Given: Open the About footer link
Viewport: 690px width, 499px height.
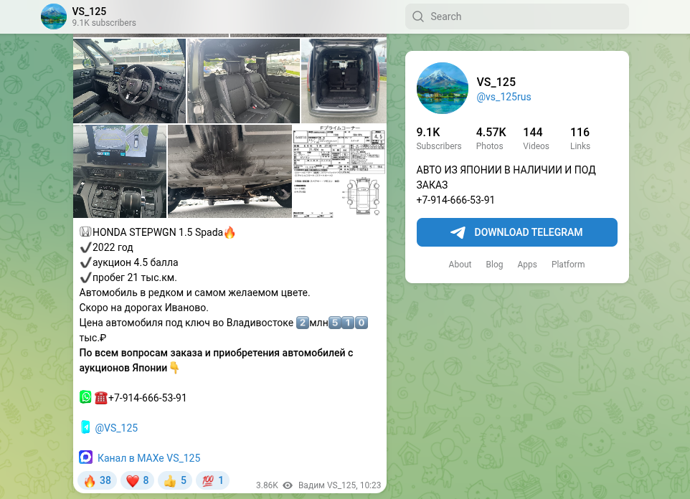Looking at the screenshot, I should pyautogui.click(x=460, y=265).
